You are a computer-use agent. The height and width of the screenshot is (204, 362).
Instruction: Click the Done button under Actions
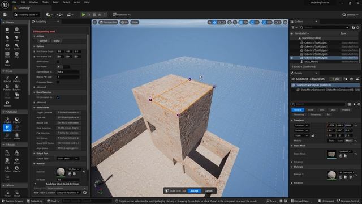(57, 41)
